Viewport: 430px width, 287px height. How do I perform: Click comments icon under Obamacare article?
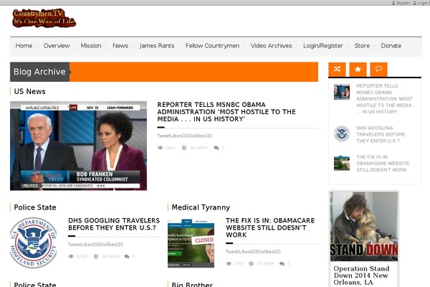(x=282, y=263)
